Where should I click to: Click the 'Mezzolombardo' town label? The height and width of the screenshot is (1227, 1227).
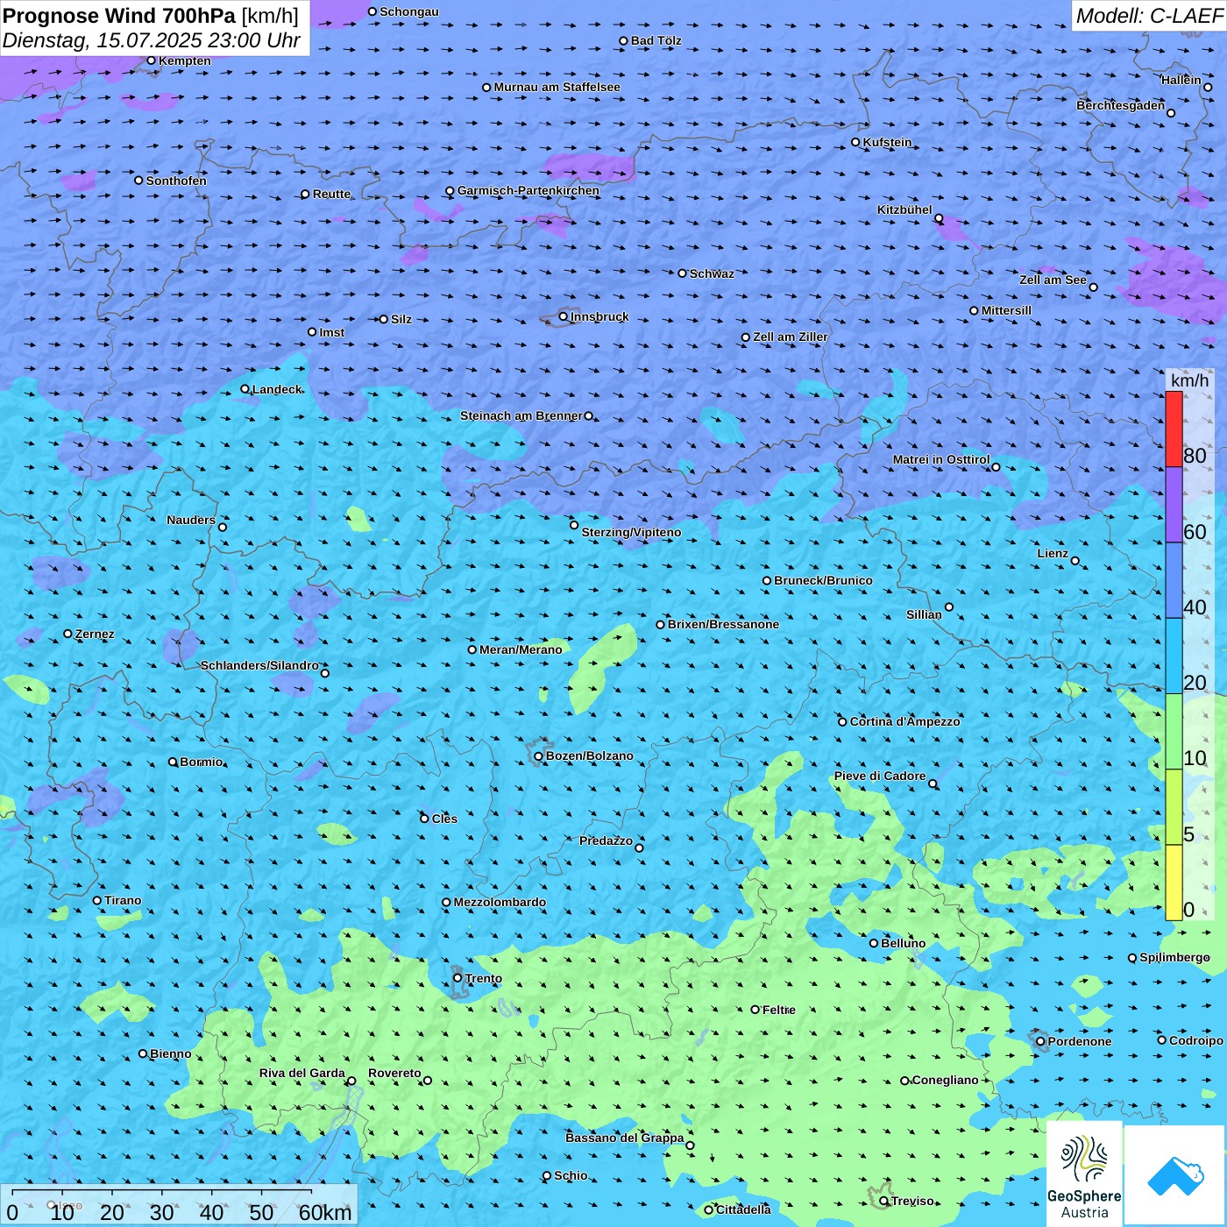[x=500, y=902]
